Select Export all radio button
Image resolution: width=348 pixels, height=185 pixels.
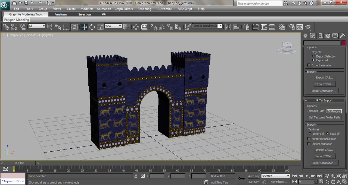coord(313,60)
